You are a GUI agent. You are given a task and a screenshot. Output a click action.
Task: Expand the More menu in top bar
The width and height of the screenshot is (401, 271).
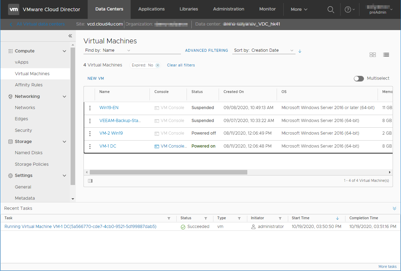[299, 9]
